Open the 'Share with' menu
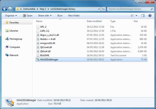The image size is (156, 109). click(x=45, y=16)
